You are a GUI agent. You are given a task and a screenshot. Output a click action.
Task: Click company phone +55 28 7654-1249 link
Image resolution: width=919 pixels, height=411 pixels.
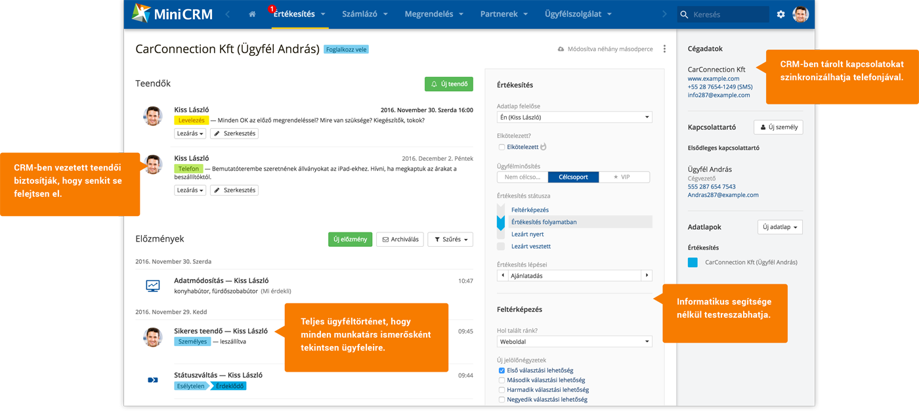point(720,87)
